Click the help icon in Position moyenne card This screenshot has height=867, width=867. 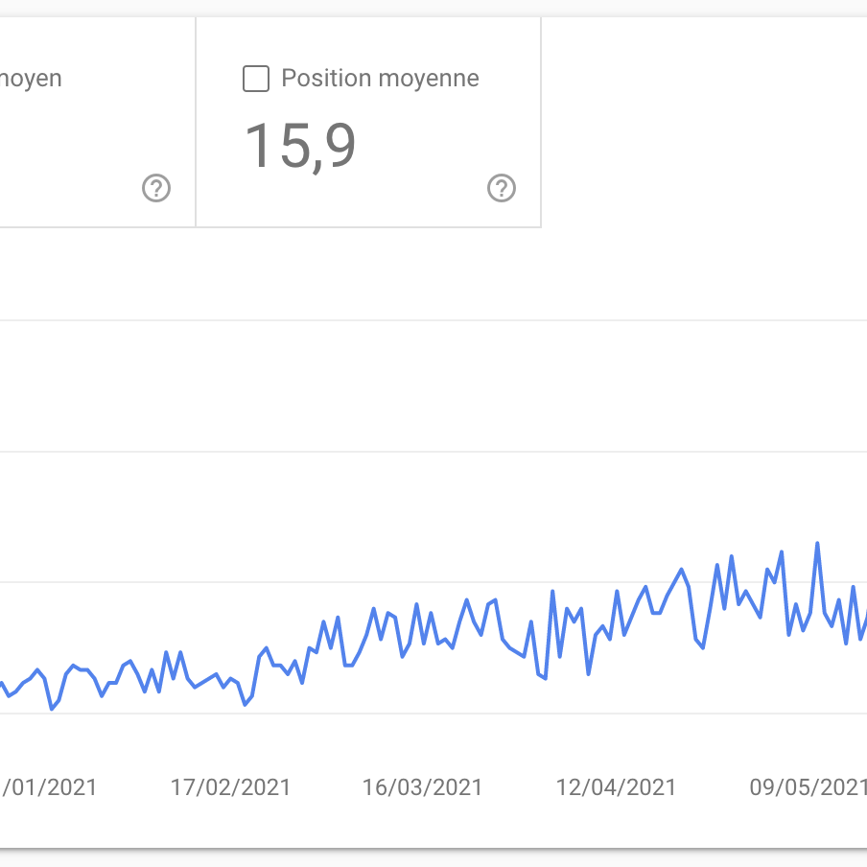pos(501,189)
